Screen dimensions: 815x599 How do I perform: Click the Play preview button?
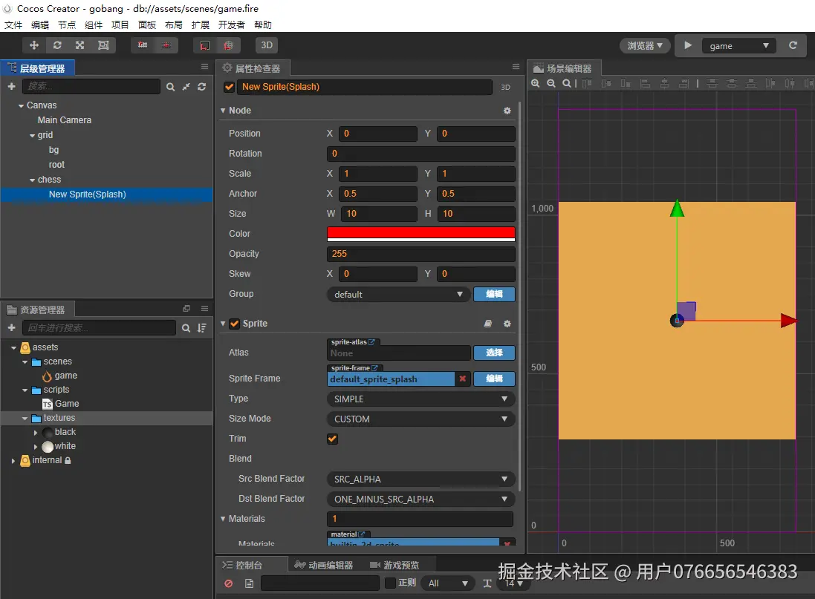tap(688, 45)
